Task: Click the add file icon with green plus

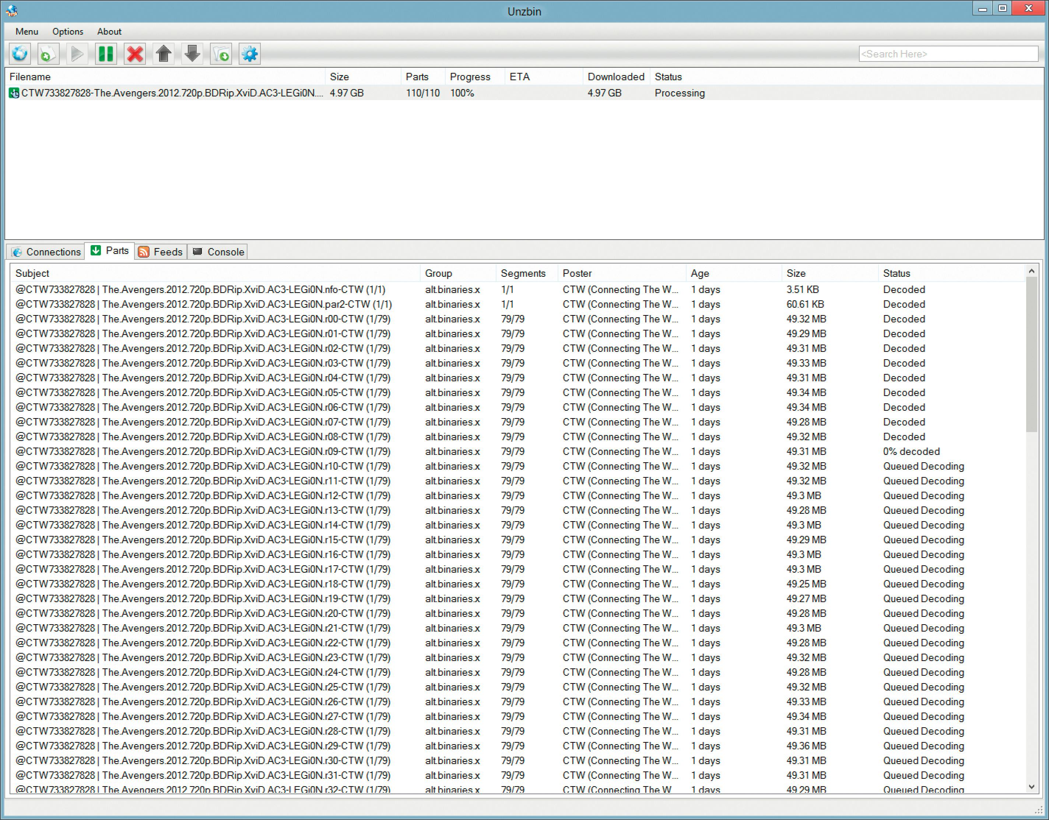Action: (48, 54)
